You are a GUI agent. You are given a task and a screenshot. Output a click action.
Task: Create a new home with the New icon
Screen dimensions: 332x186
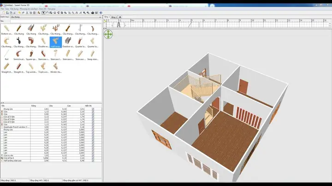coord(4,13)
